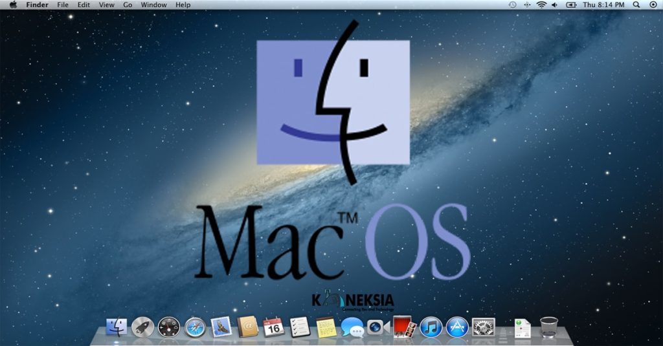Open the Apple menu
The width and height of the screenshot is (663, 346).
[x=13, y=5]
